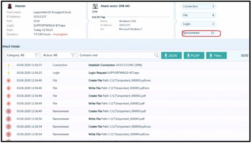251x143 pixels.
Task: Download the PCAP capture
Action: [194, 55]
